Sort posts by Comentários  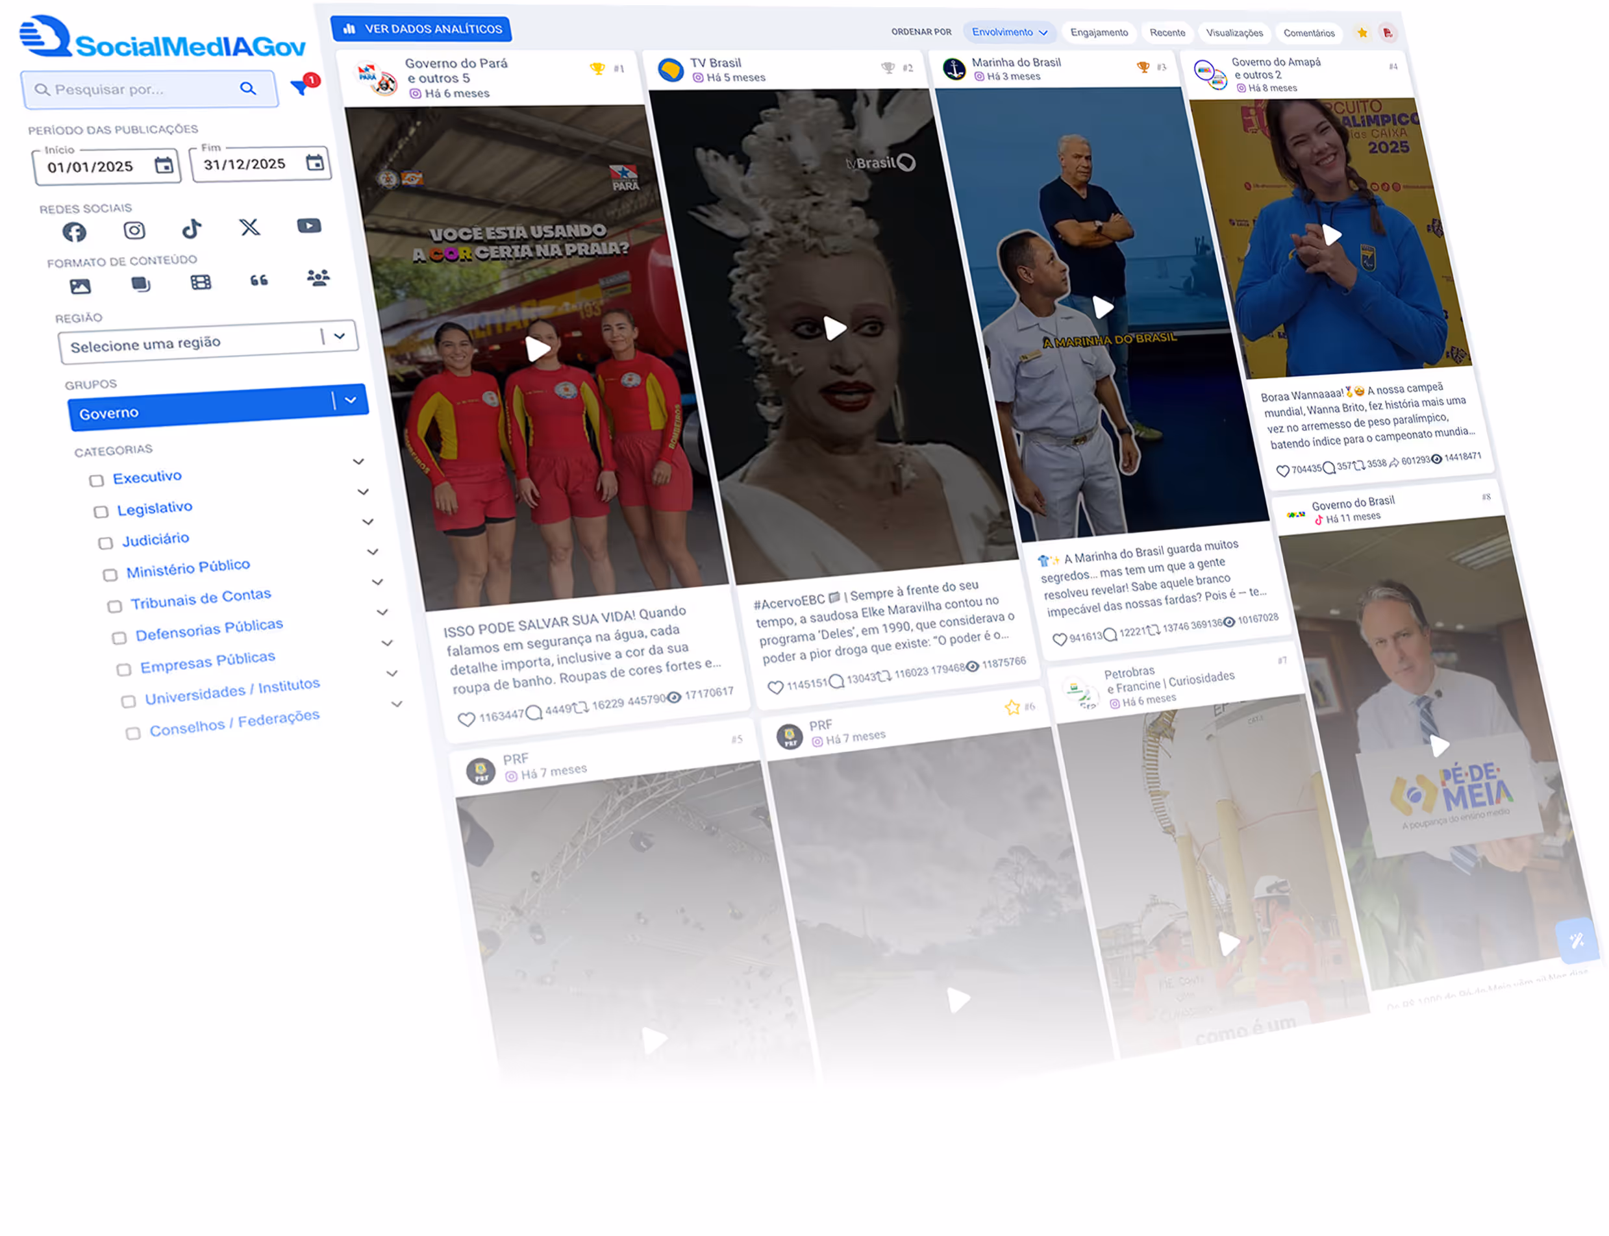tap(1308, 32)
